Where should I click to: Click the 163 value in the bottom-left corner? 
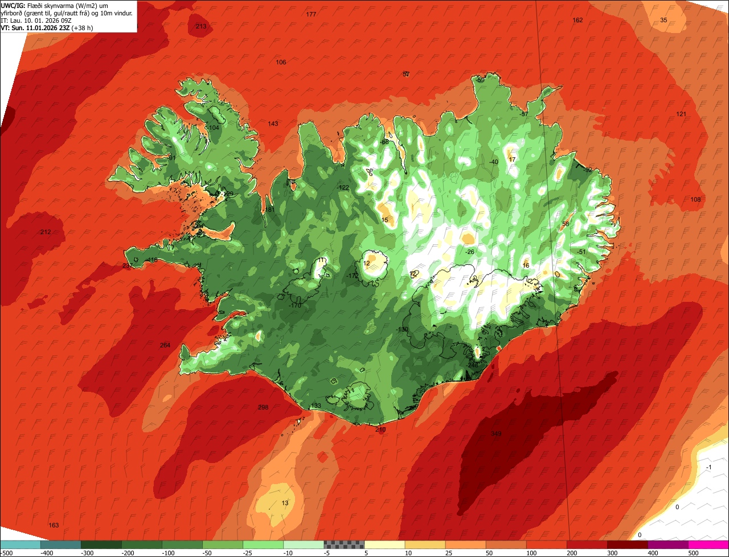[54, 525]
